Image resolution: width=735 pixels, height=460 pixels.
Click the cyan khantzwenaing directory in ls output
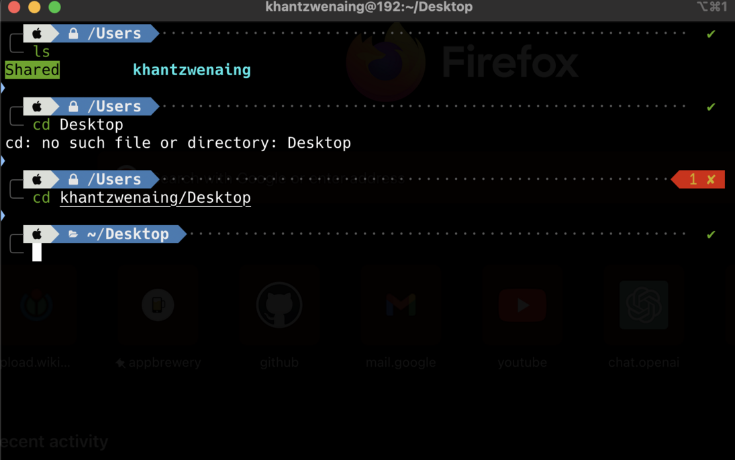click(x=191, y=70)
